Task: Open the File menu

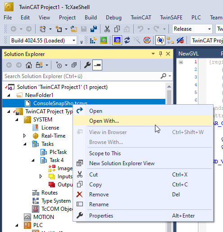Action: point(8,18)
